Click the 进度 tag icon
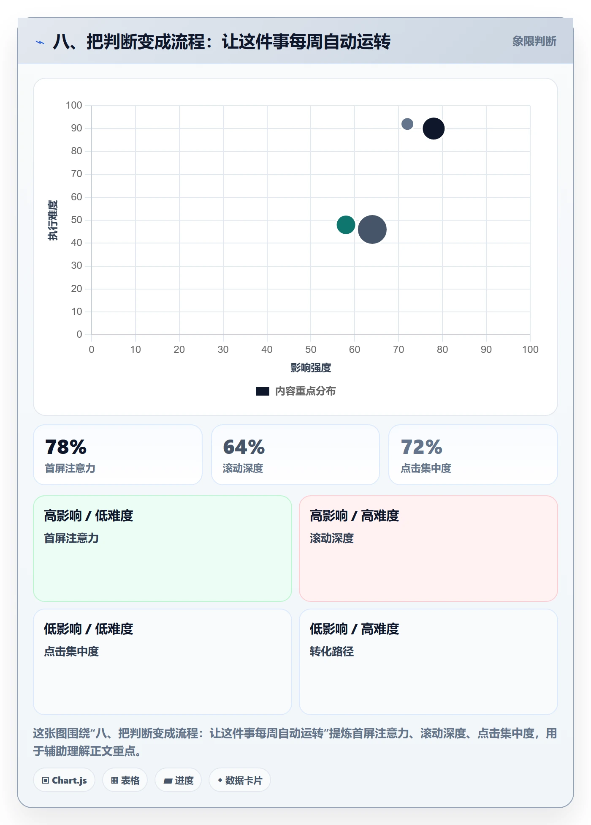591x825 pixels. click(168, 781)
